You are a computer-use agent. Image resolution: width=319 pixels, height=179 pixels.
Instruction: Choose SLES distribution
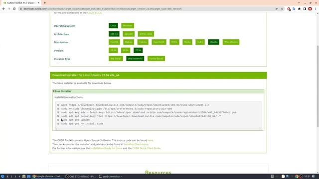[200, 42]
